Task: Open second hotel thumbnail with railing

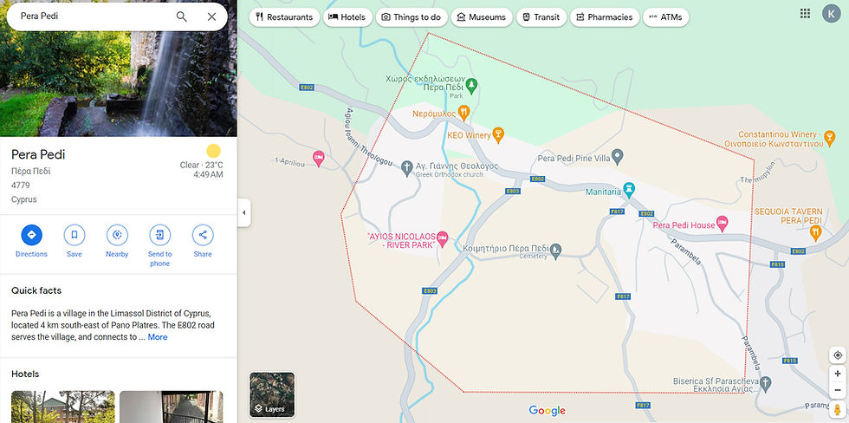Action: click(172, 407)
